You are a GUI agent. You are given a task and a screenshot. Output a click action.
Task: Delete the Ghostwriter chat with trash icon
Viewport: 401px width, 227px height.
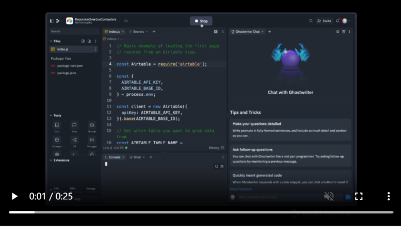coord(344,31)
